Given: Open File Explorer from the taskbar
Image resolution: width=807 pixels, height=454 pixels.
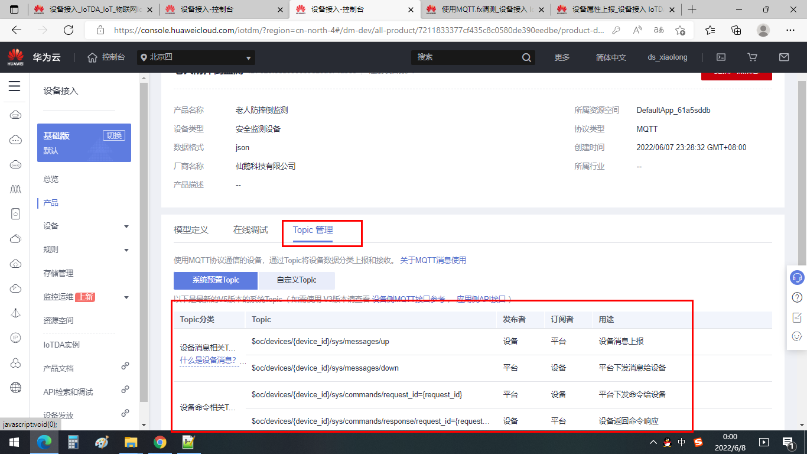Looking at the screenshot, I should (131, 442).
